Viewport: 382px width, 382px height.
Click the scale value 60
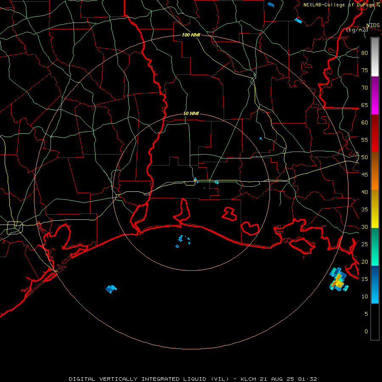point(365,123)
